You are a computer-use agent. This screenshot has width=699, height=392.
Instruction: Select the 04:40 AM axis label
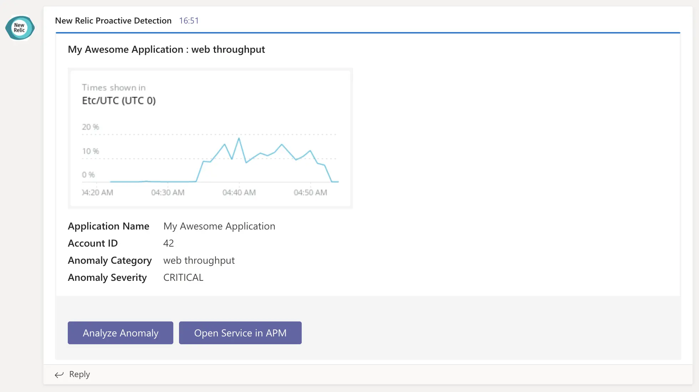click(x=240, y=192)
